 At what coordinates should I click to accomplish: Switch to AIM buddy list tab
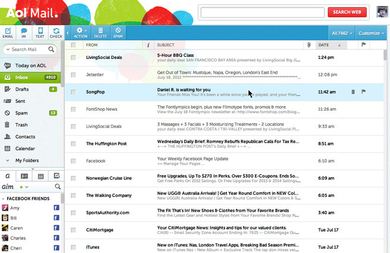pyautogui.click(x=8, y=176)
